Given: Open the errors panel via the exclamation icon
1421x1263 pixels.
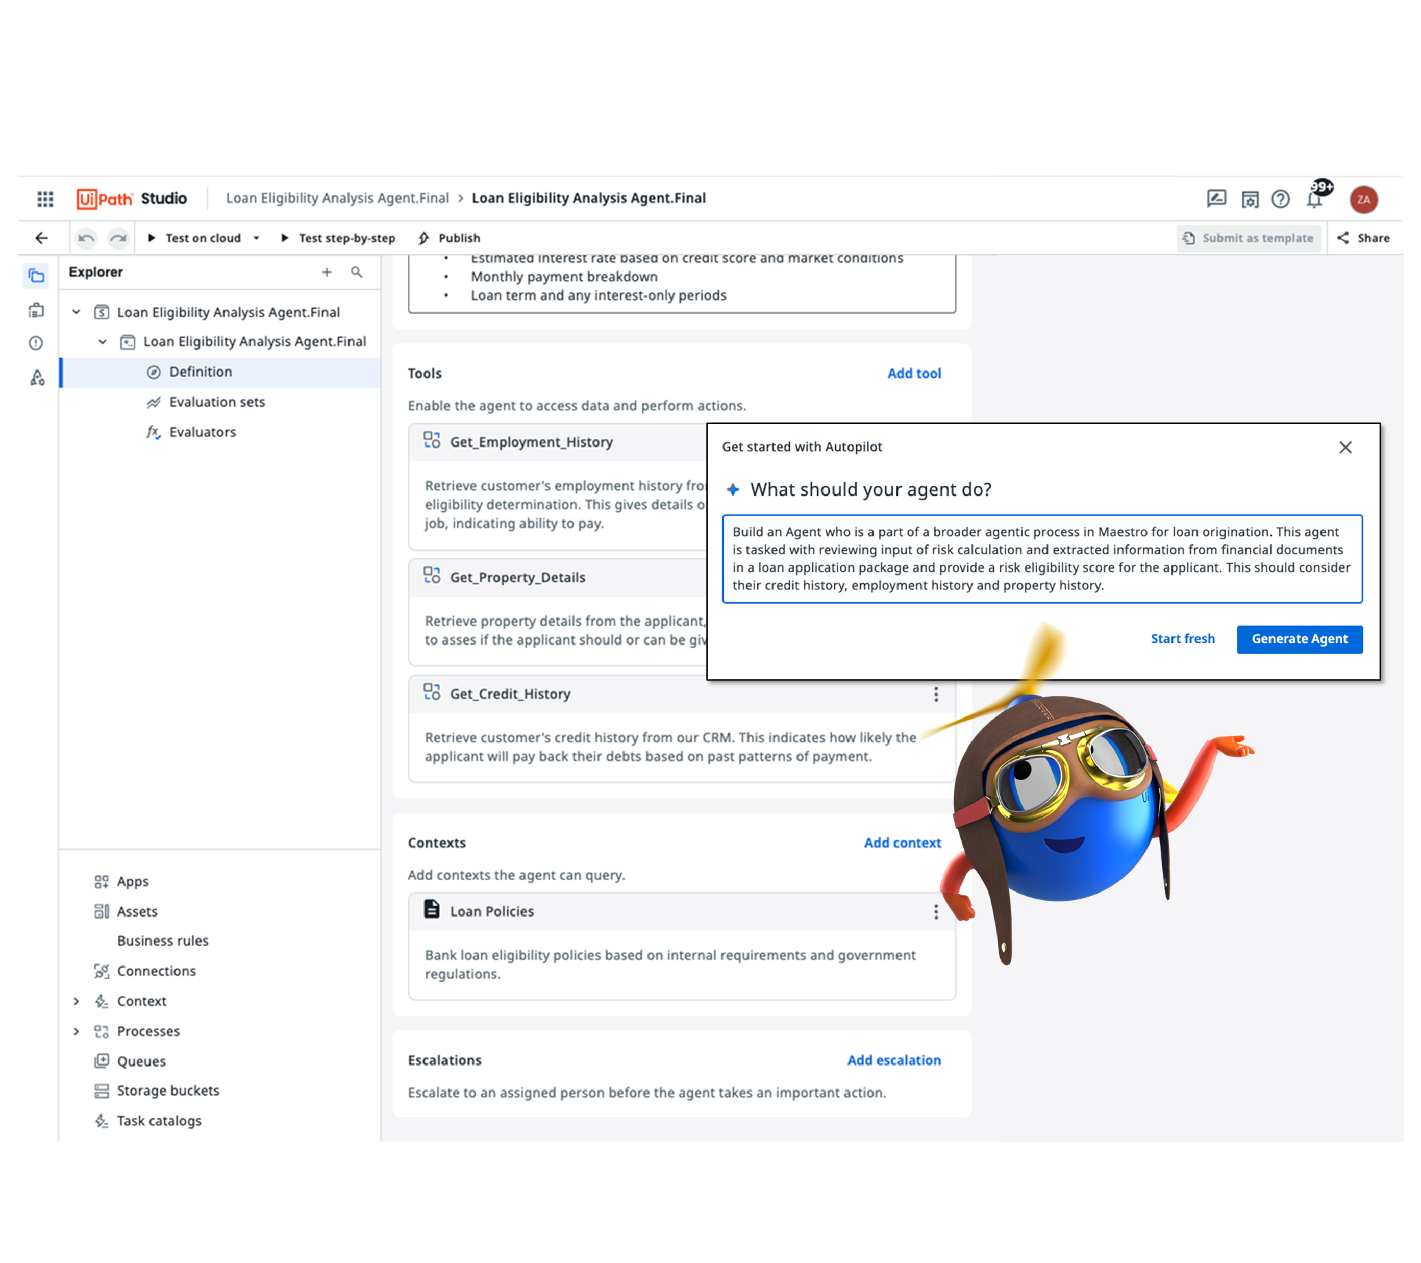Looking at the screenshot, I should click(36, 343).
